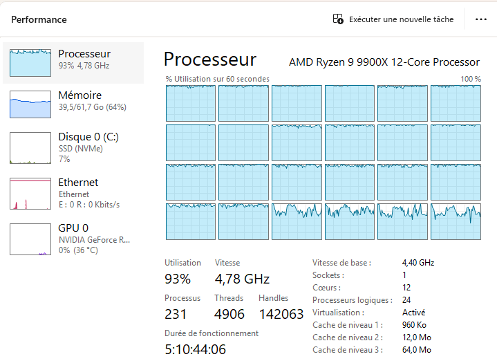Viewport: 497px width, 361px height.
Task: Open the Processeur performance entry
Action: 84,54
